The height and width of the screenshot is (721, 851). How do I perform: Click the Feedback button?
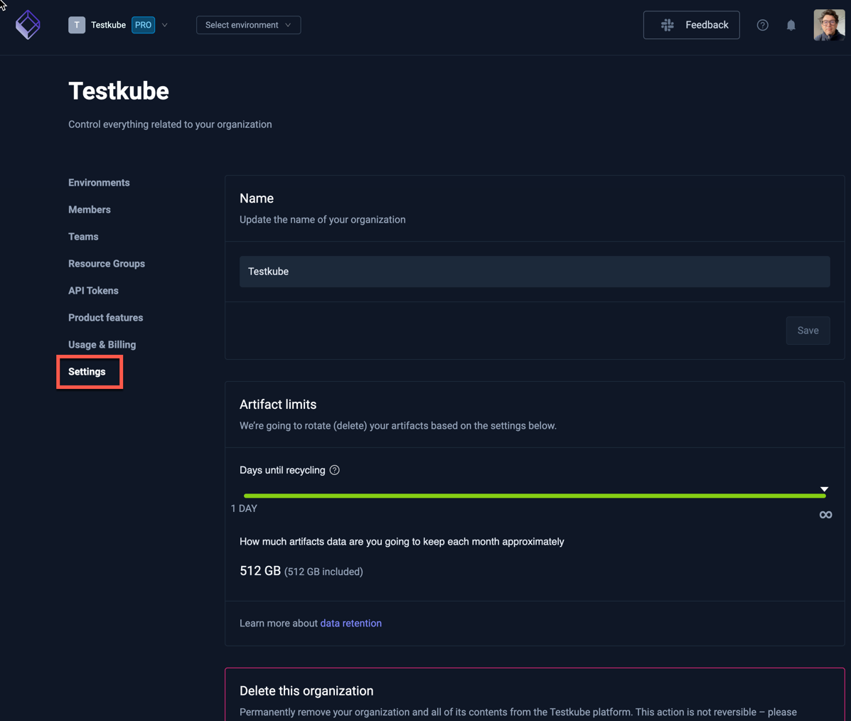pos(692,25)
